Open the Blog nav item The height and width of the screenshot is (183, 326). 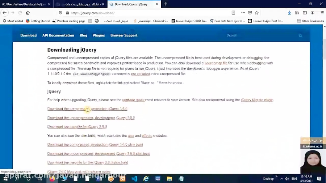[83, 35]
